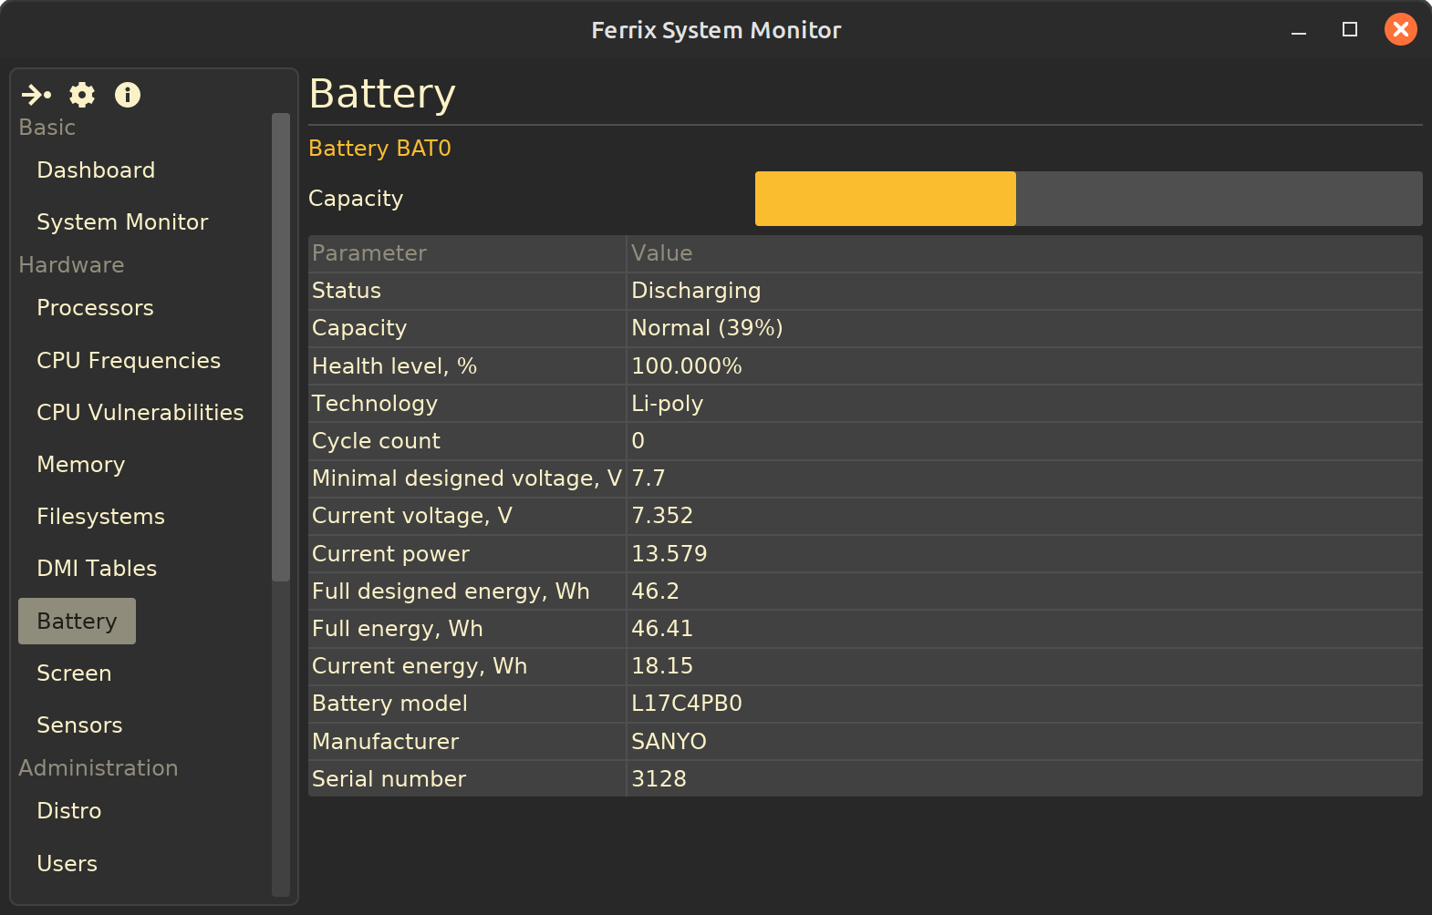Minimize the Ferrix System Monitor window
This screenshot has width=1432, height=915.
click(x=1299, y=30)
